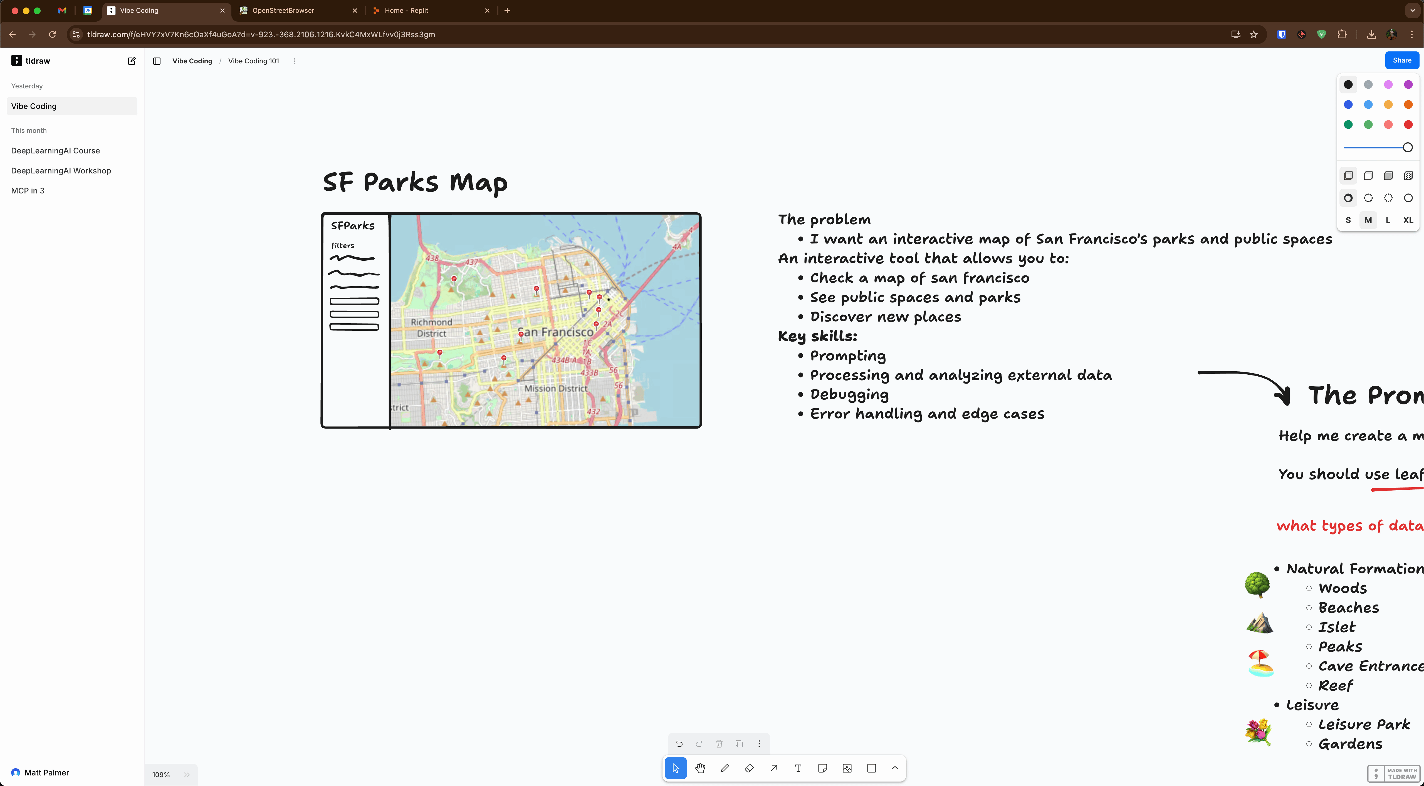Click the browser address bar URL
This screenshot has height=786, width=1424.
tap(261, 34)
